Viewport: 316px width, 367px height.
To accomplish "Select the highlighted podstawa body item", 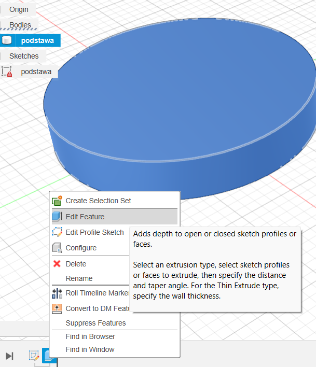I will pos(37,40).
